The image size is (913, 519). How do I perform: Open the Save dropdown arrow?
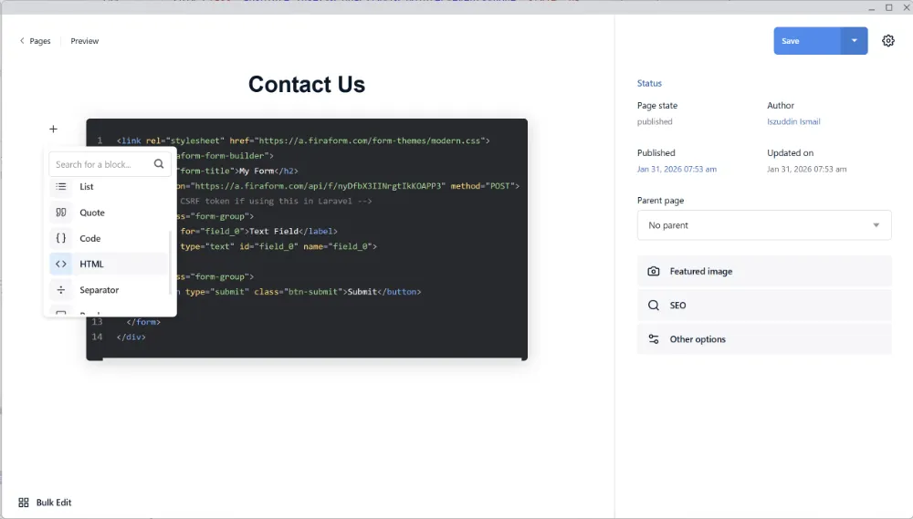[x=855, y=41]
